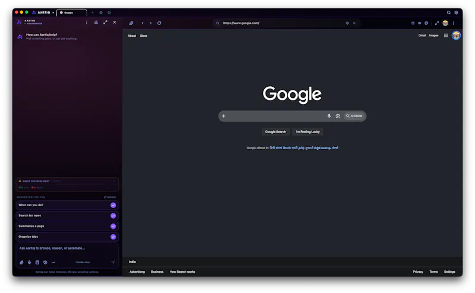Click the circle icon next to new tab
This screenshot has height=293, width=475.
pyautogui.click(x=101, y=12)
